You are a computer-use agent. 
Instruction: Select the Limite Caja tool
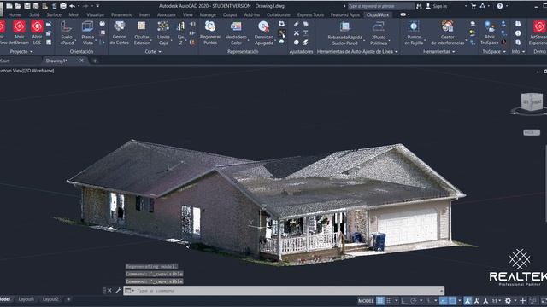click(x=163, y=32)
